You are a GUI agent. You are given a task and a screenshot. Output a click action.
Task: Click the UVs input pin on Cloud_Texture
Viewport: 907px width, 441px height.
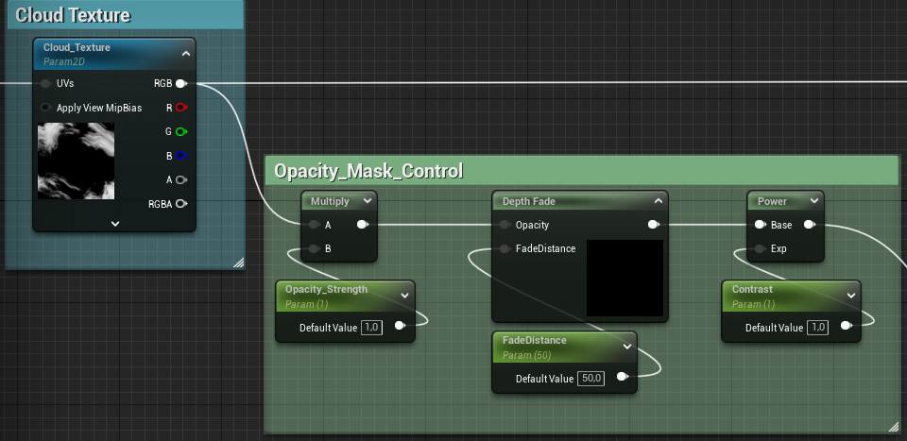pyautogui.click(x=45, y=84)
